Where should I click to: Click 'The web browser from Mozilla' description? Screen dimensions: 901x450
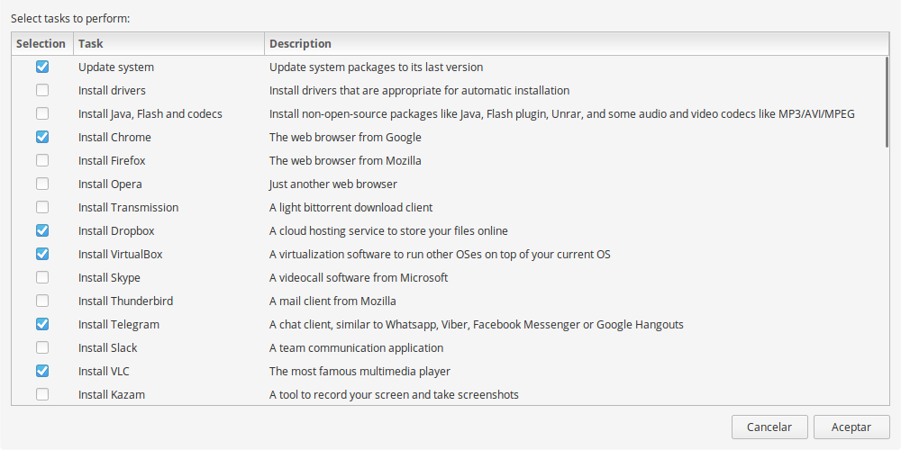345,161
